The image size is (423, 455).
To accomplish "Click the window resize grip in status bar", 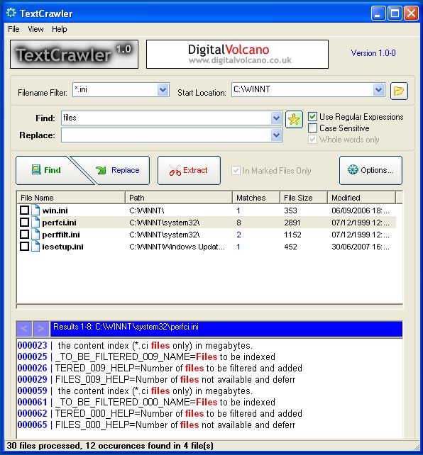I will (417, 447).
